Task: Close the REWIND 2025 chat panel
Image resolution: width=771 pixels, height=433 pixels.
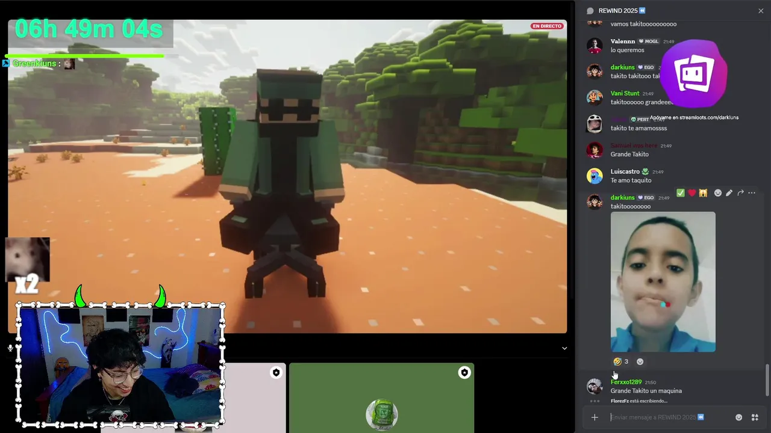Action: click(761, 11)
